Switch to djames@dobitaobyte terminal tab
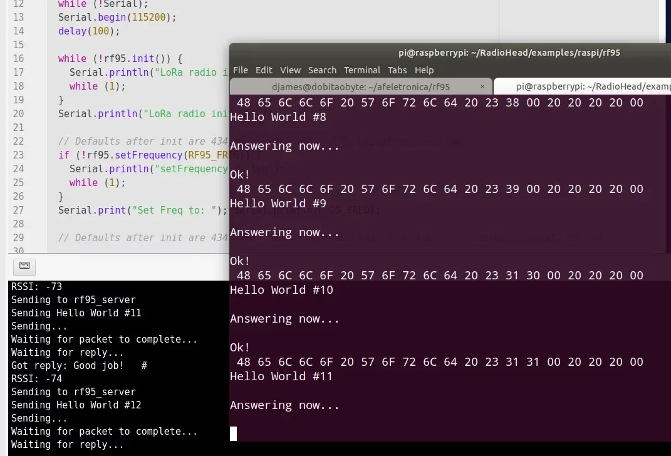This screenshot has height=456, width=671. (361, 86)
